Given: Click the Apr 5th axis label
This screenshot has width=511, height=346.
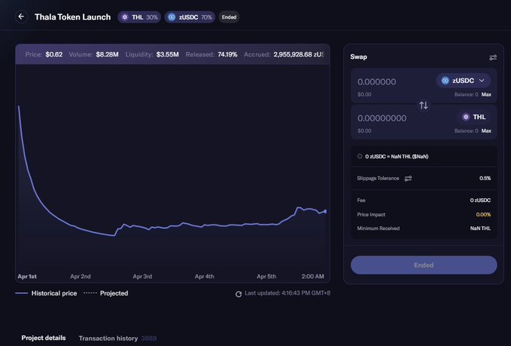Looking at the screenshot, I should tap(266, 277).
